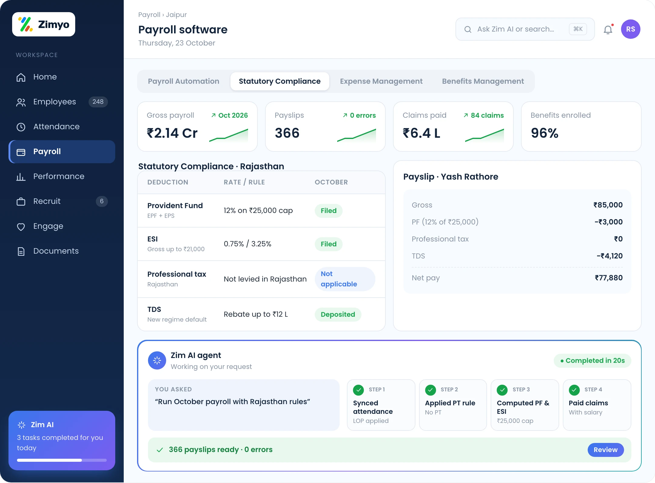Click the ⌘K shortcut hint
655x483 pixels.
pyautogui.click(x=578, y=29)
